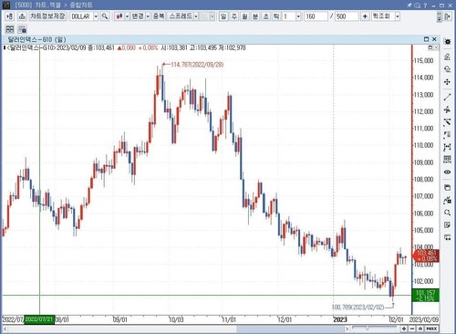Click the layout save icon beside grid icon

click(x=22, y=29)
